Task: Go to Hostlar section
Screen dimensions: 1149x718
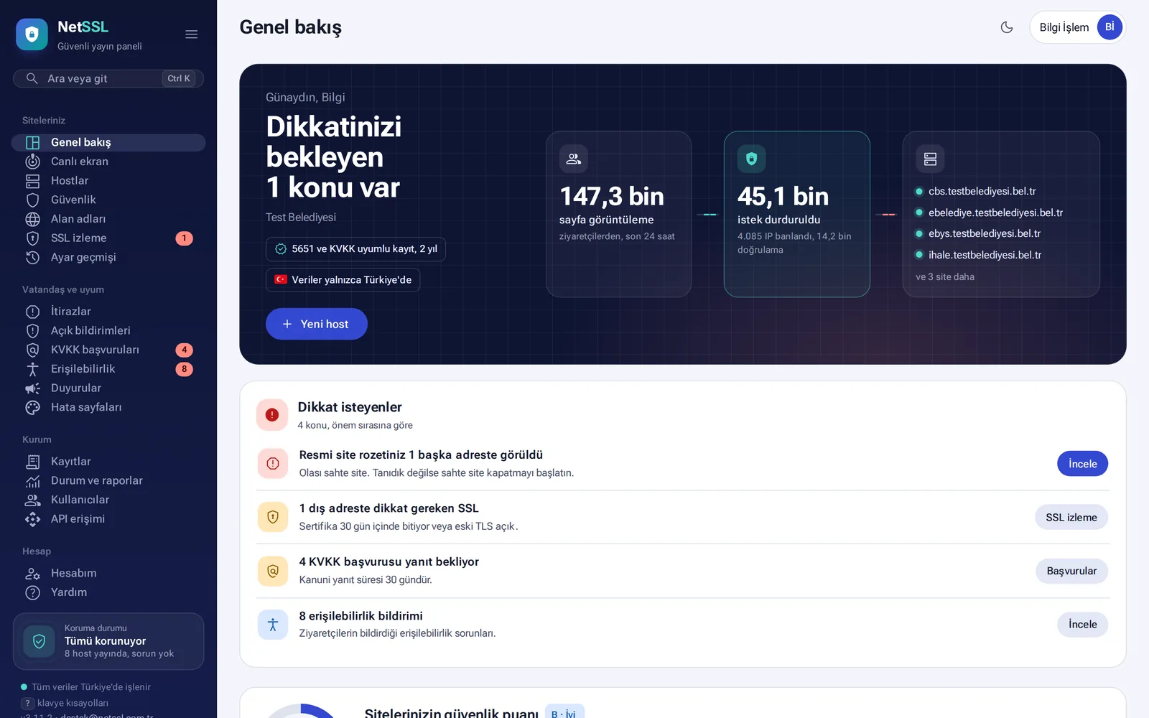Action: (x=108, y=181)
